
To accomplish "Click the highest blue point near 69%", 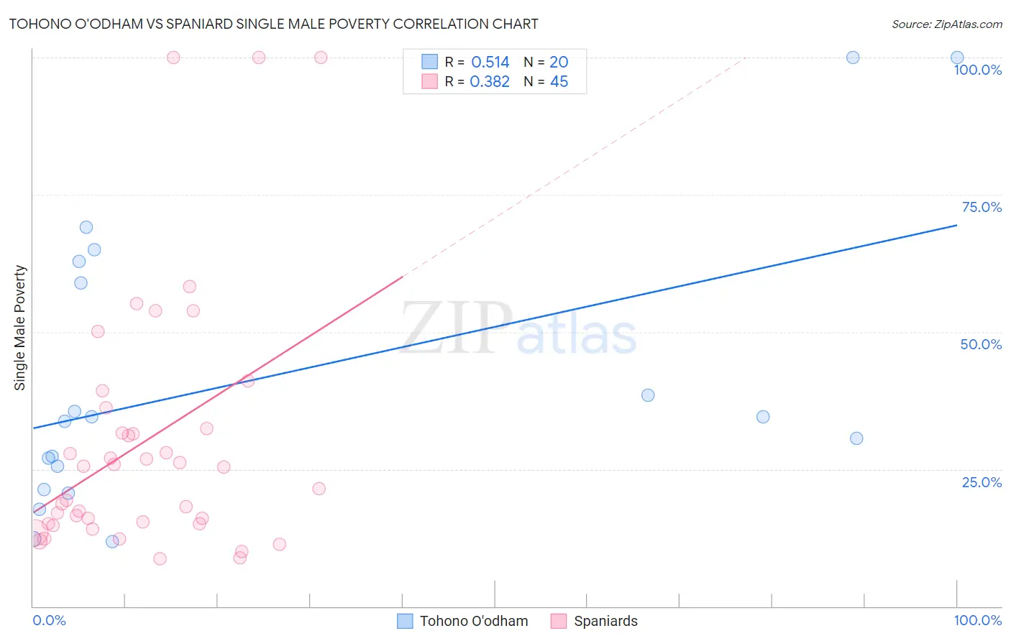I will [x=86, y=227].
